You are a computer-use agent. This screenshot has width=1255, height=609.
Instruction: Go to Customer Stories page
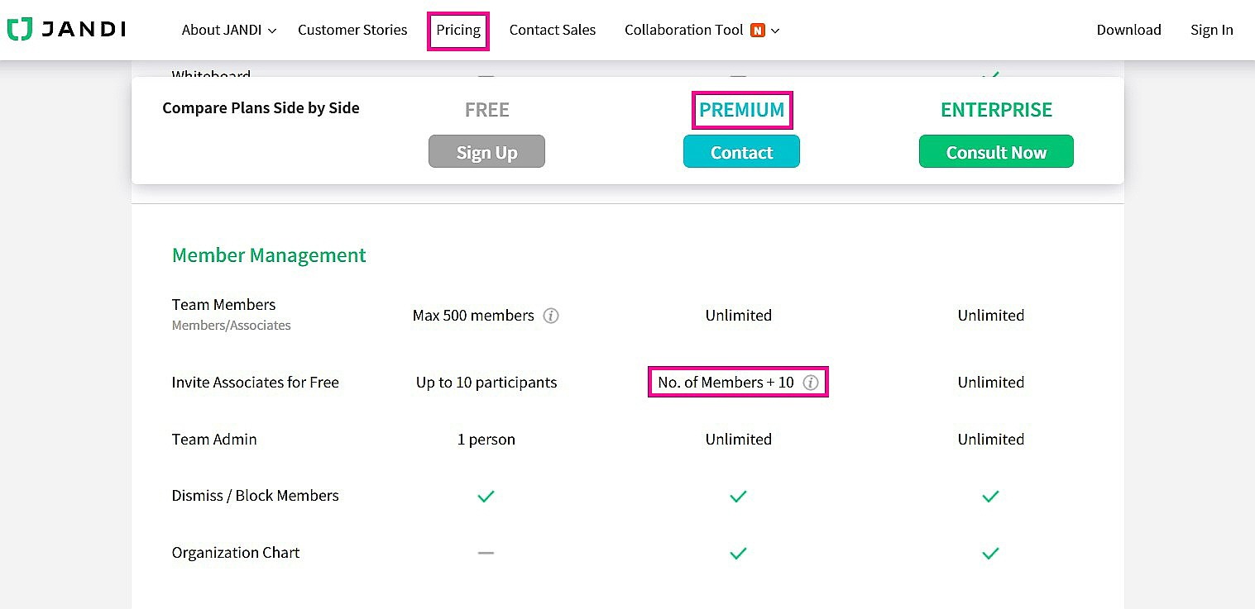pyautogui.click(x=352, y=30)
